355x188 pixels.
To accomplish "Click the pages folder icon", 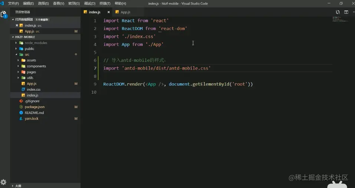I will tap(23, 72).
